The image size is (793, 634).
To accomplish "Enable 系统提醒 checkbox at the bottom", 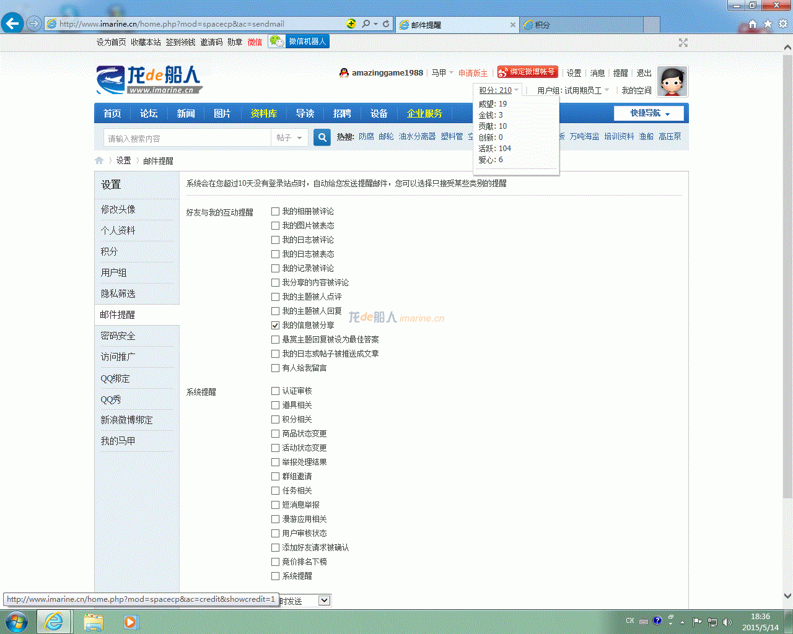I will coord(275,576).
